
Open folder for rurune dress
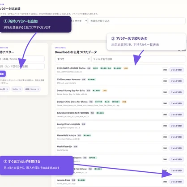click(x=177, y=182)
